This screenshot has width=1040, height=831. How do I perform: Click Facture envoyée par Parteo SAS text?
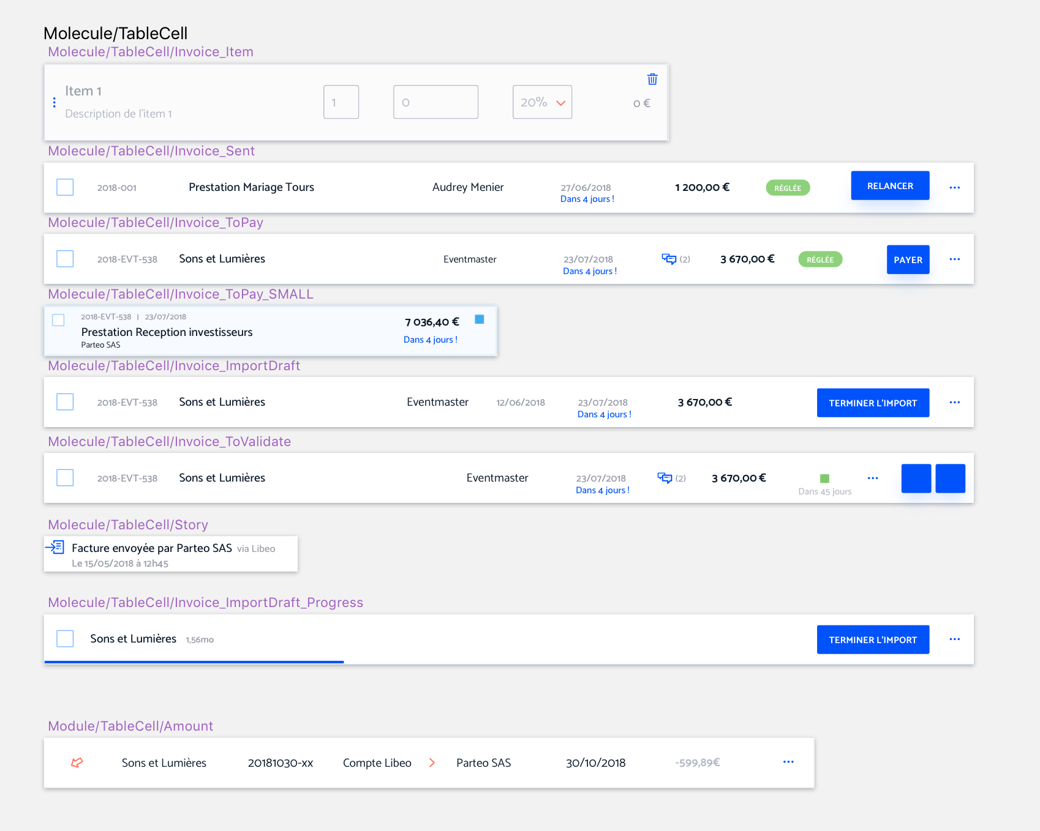pyautogui.click(x=152, y=548)
